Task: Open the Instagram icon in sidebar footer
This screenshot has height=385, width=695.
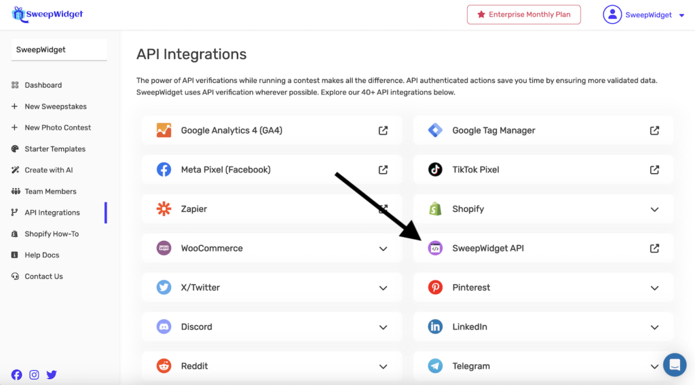Action: click(x=34, y=374)
